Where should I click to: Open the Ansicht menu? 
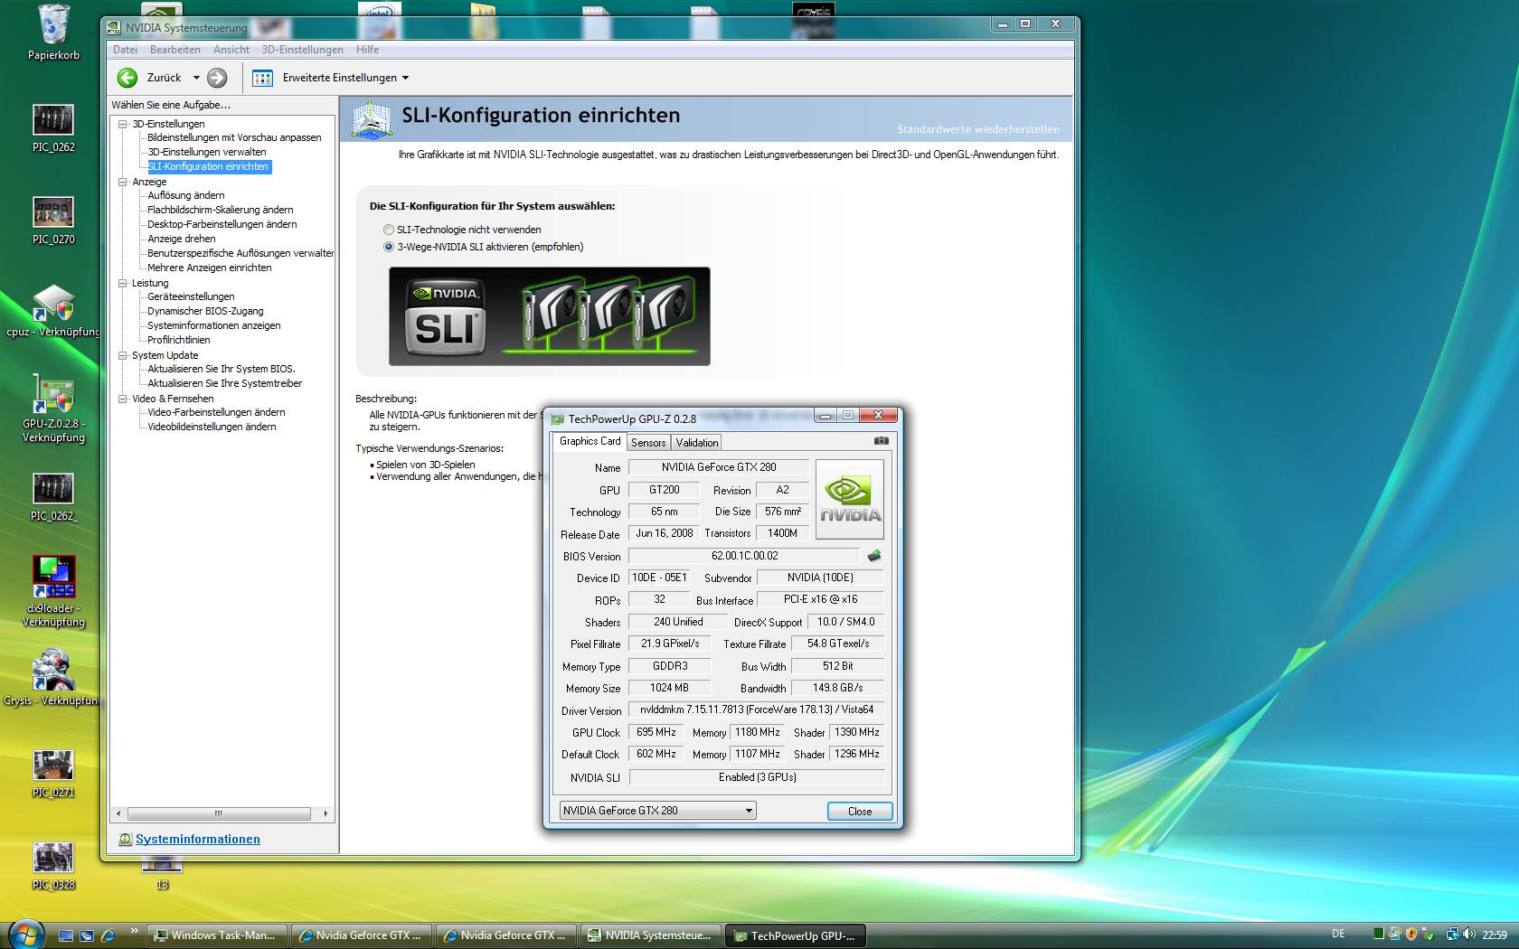coord(231,50)
